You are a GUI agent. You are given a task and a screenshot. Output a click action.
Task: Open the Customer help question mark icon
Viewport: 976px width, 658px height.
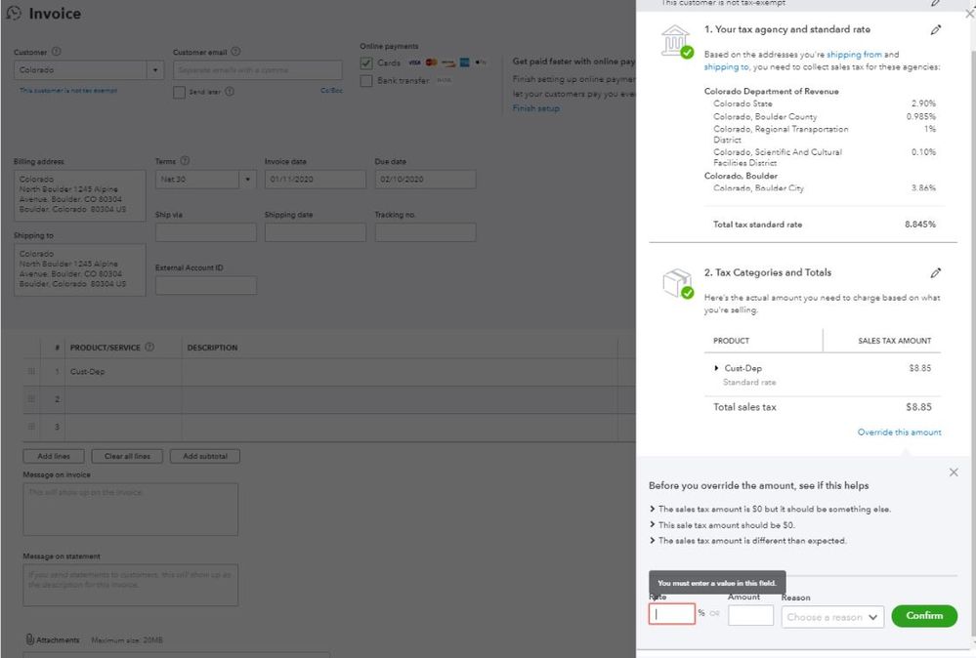[x=56, y=52]
